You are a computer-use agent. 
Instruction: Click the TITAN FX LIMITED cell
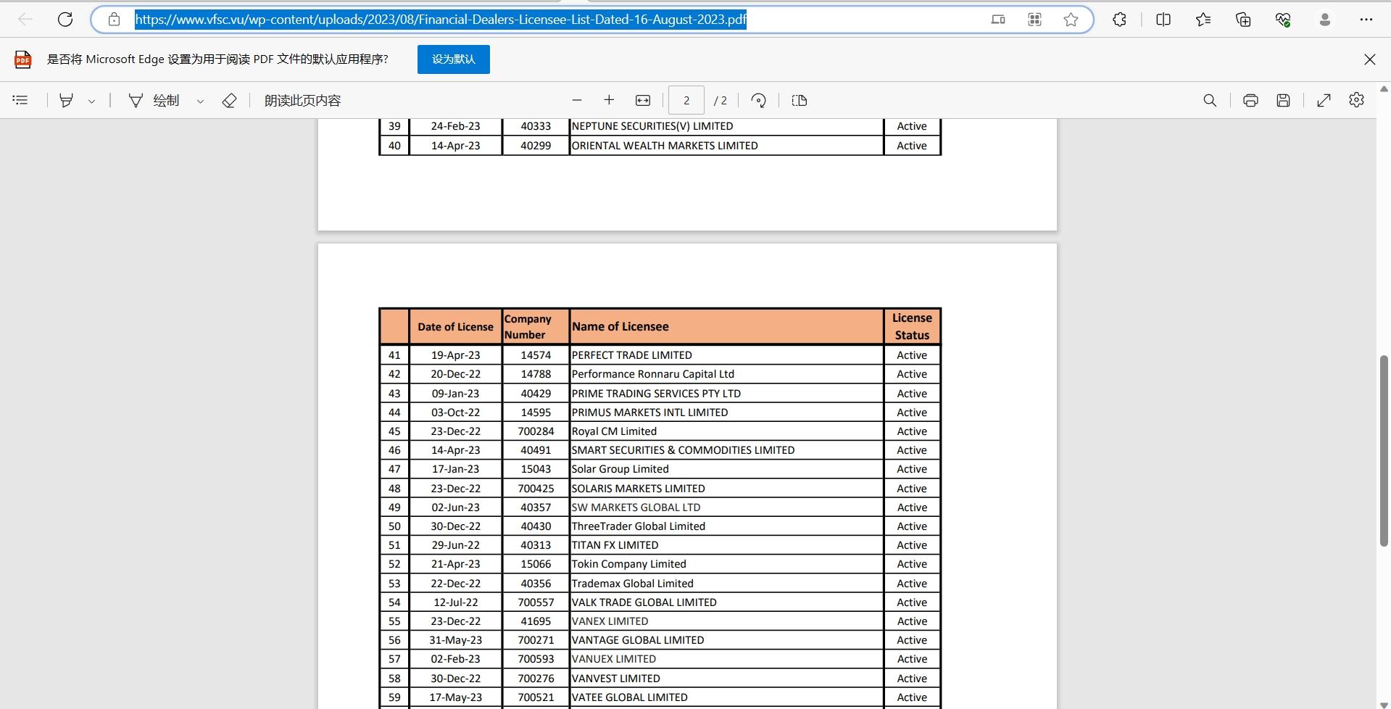click(726, 545)
